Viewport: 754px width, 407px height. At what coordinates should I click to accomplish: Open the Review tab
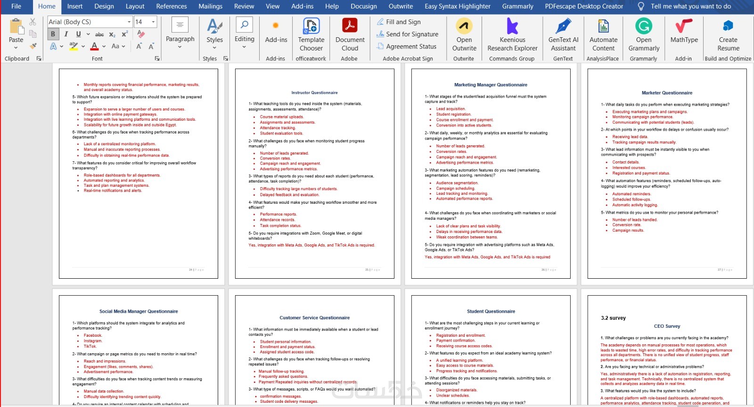tap(244, 6)
